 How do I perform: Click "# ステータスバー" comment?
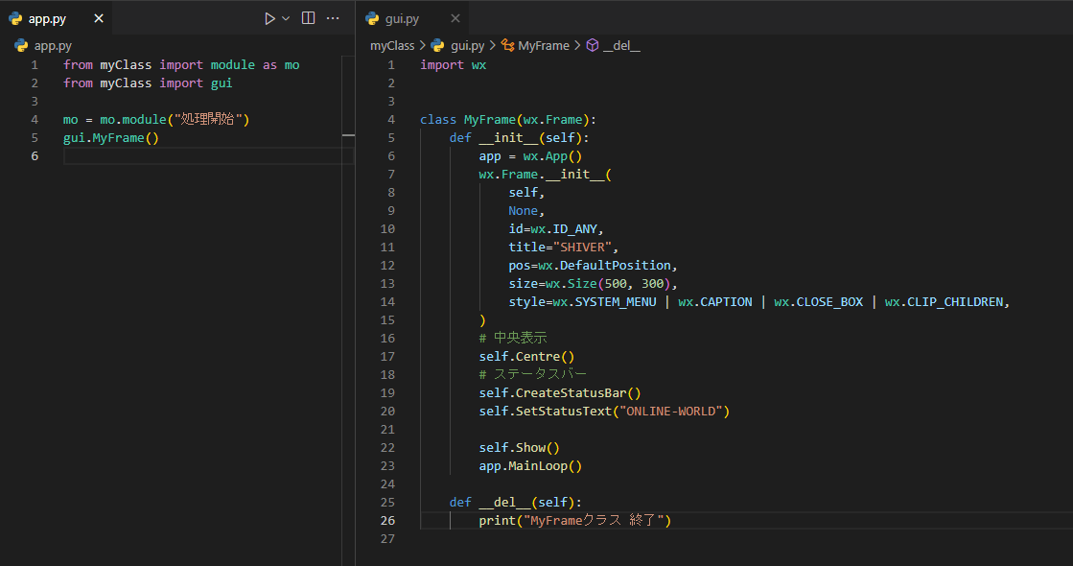tap(533, 374)
